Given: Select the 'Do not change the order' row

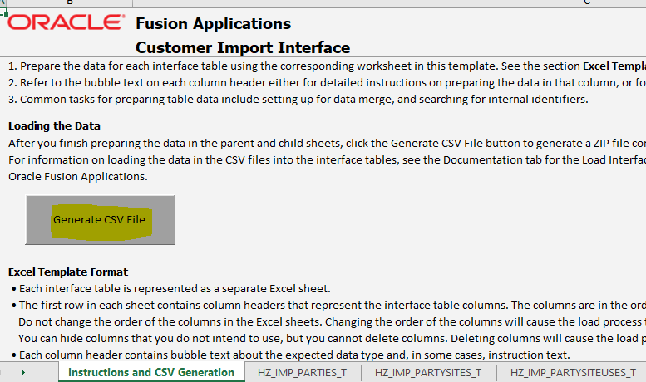Looking at the screenshot, I should pyautogui.click(x=332, y=322).
